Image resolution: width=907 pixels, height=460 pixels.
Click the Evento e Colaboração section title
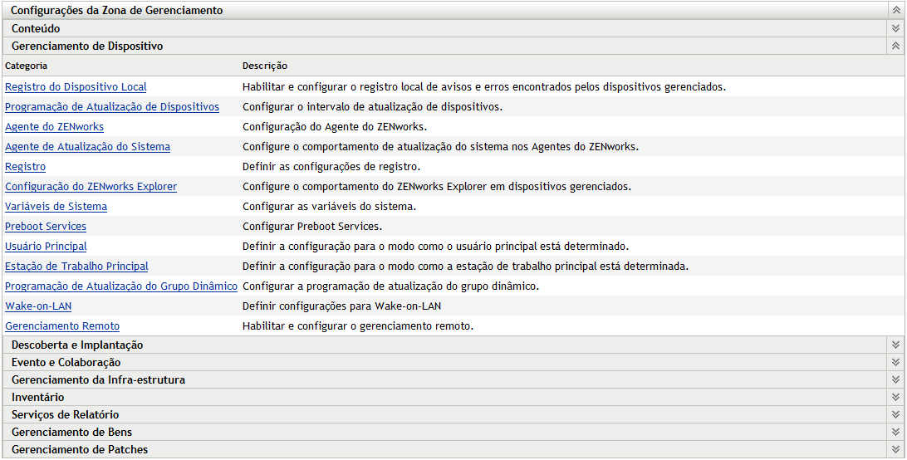[x=66, y=362]
